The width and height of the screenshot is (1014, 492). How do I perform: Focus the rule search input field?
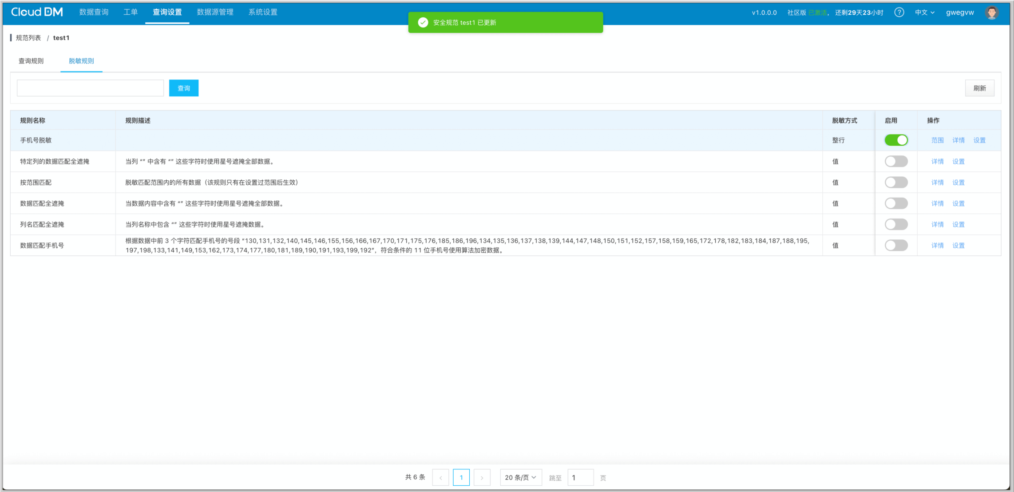click(90, 88)
